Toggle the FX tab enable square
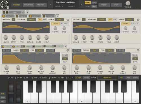The height and width of the screenshot is (104, 141). (x=55, y=46)
